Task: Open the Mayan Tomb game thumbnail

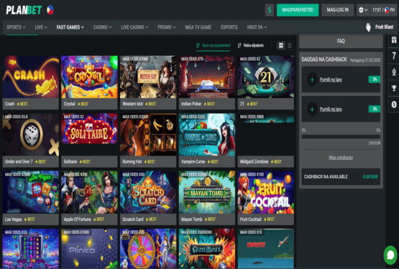Action: pyautogui.click(x=207, y=192)
